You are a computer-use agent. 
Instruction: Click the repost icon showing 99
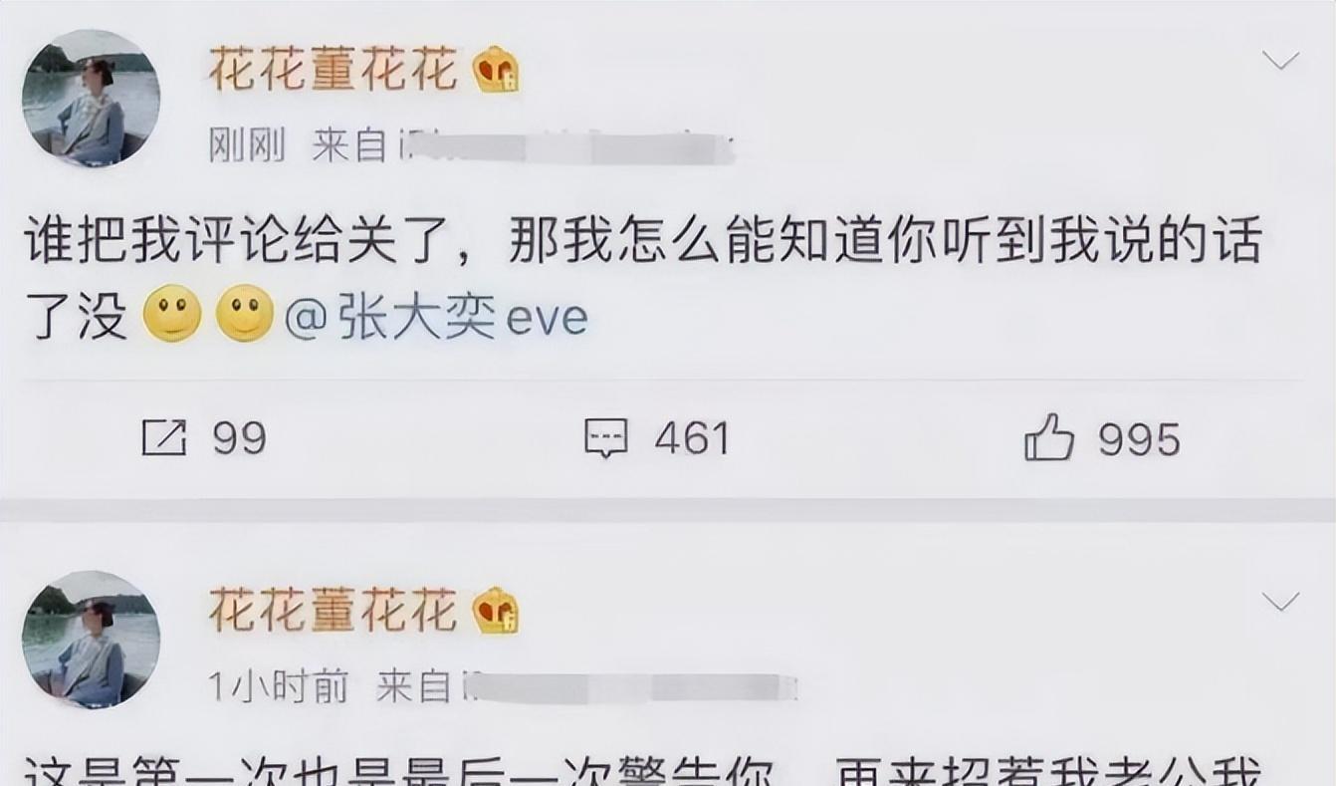pos(164,438)
